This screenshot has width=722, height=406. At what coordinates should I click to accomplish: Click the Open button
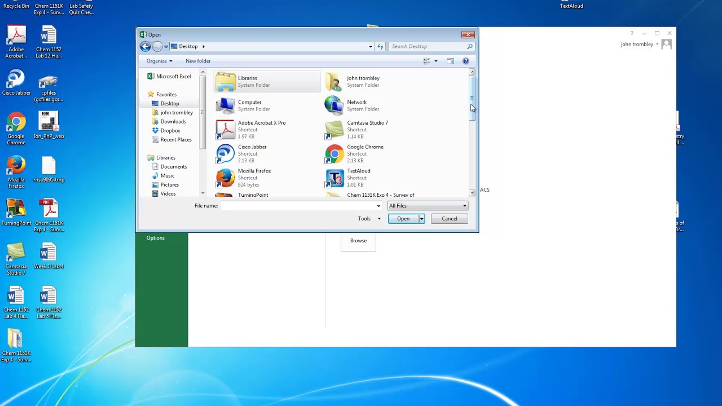pos(403,219)
